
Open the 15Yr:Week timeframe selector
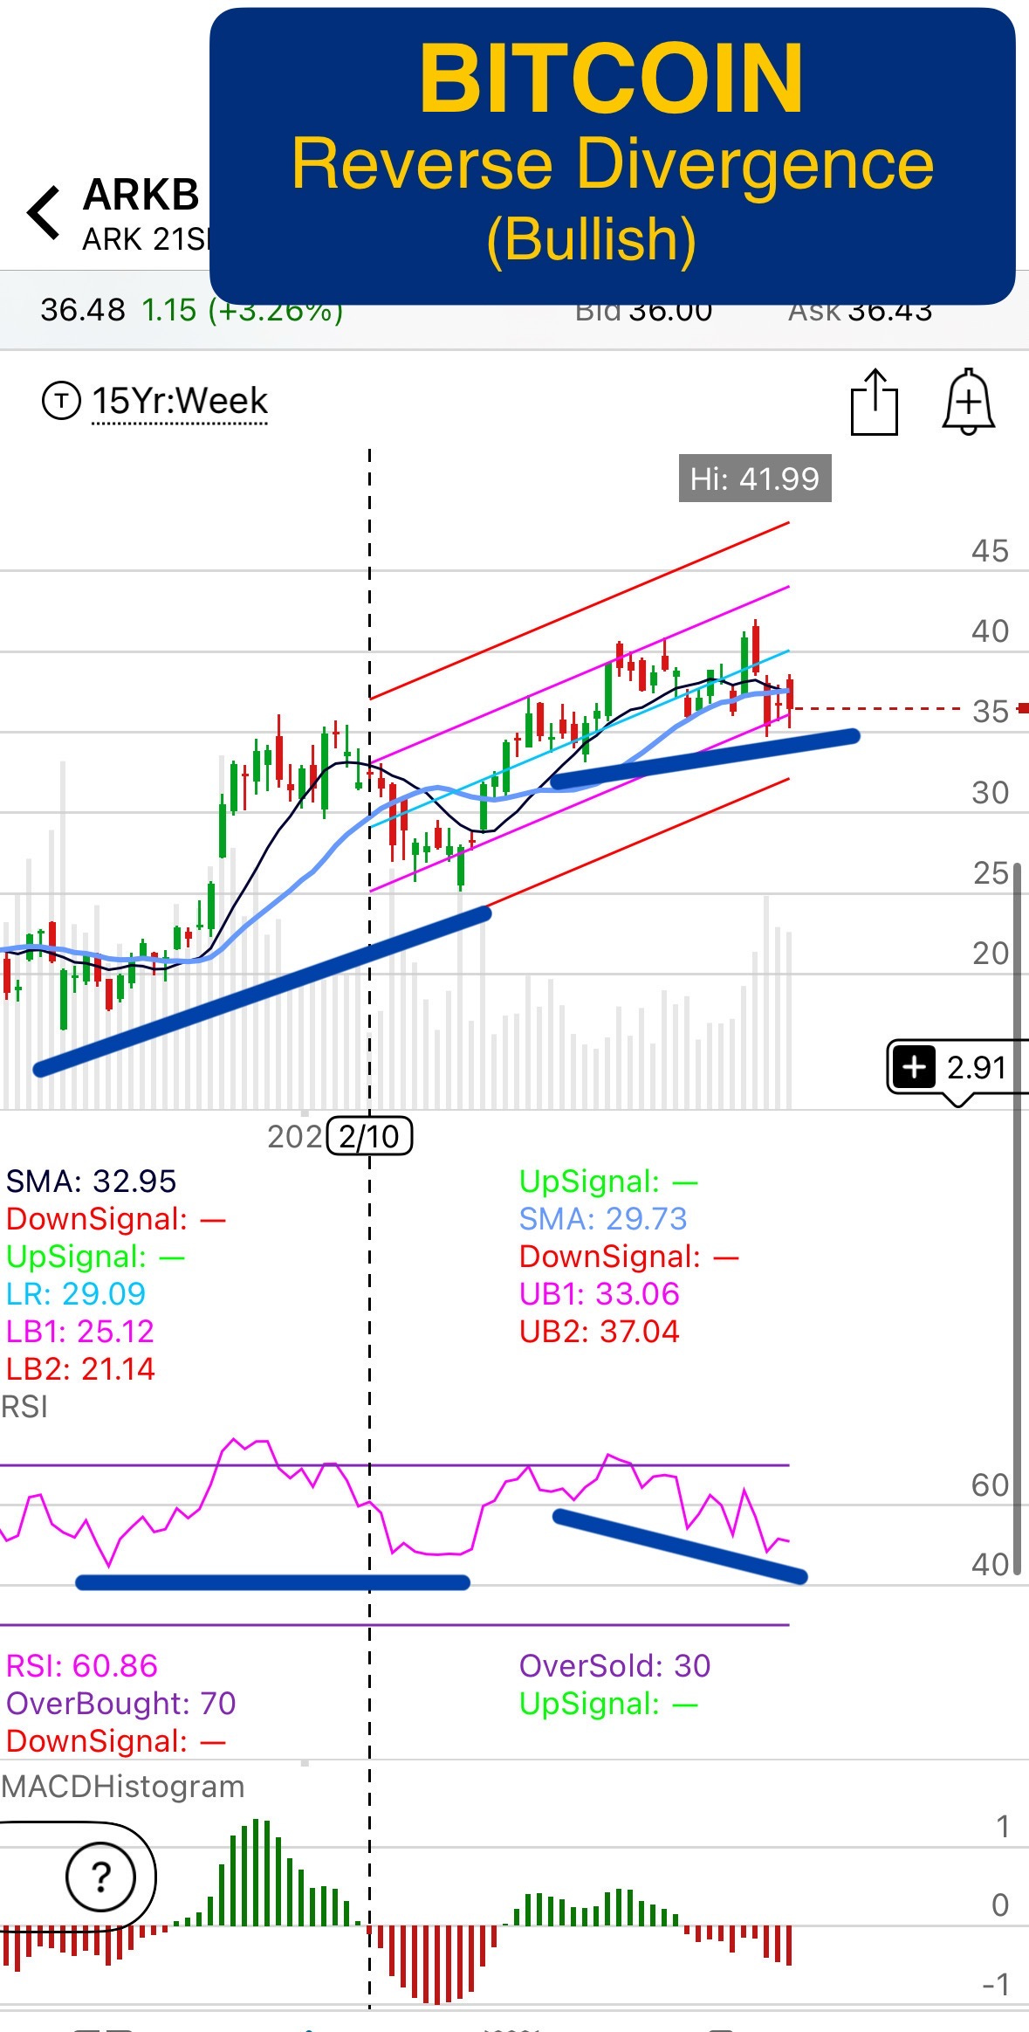click(x=180, y=401)
